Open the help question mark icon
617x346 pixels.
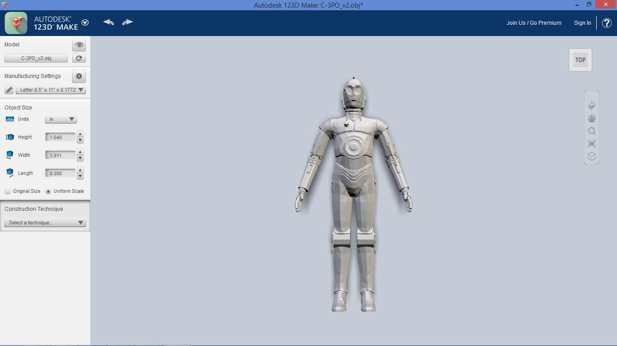(607, 23)
